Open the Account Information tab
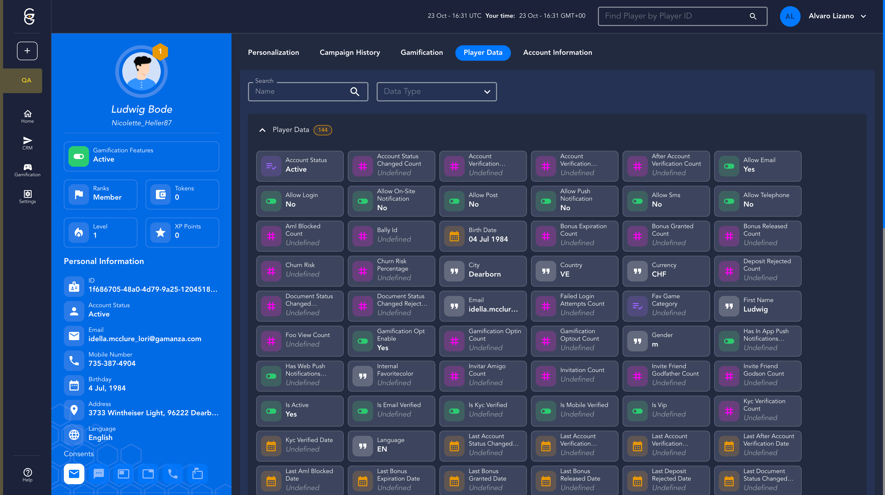 coord(557,52)
